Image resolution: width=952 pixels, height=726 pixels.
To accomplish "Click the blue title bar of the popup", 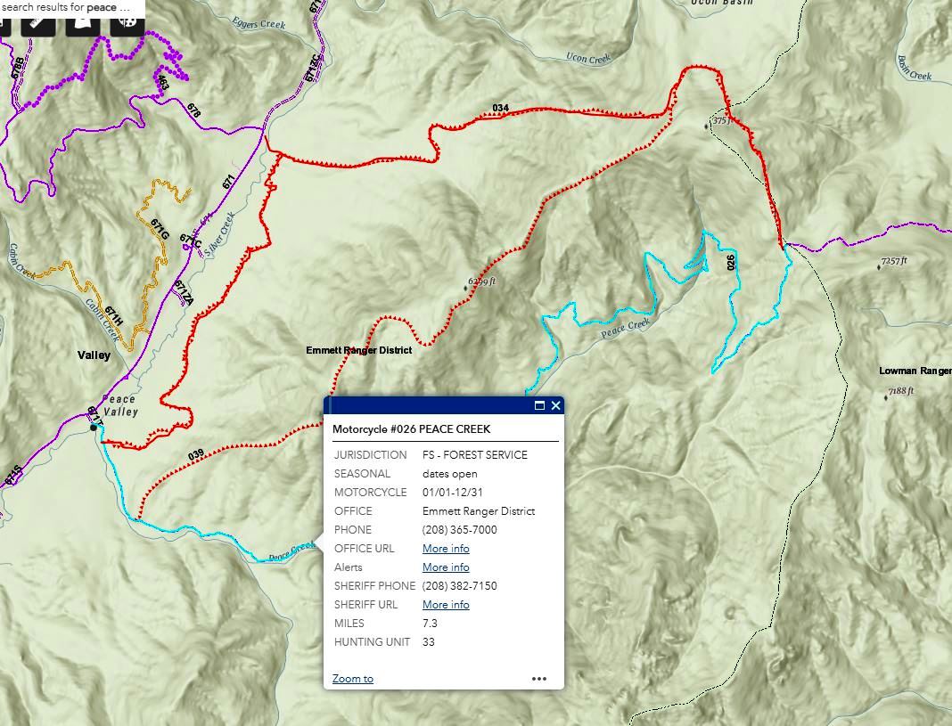I will click(428, 405).
